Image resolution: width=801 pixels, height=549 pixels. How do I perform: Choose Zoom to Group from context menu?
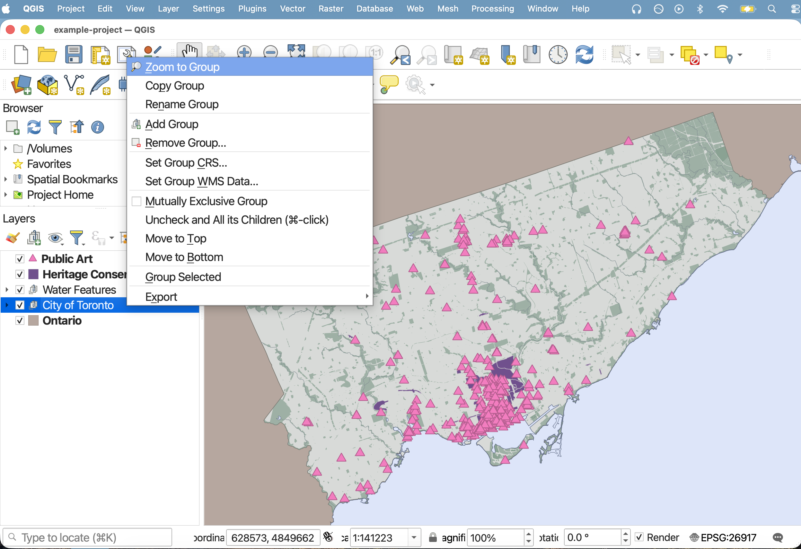(x=182, y=67)
